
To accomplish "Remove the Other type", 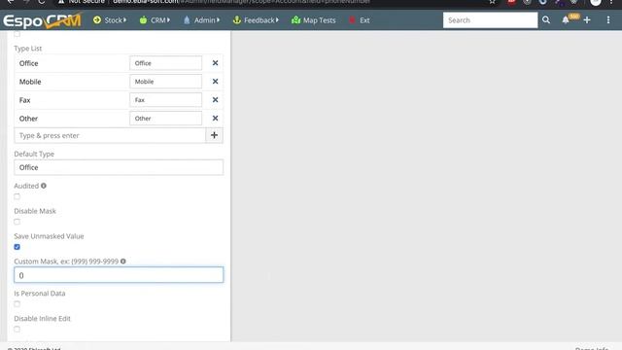I will coord(215,119).
